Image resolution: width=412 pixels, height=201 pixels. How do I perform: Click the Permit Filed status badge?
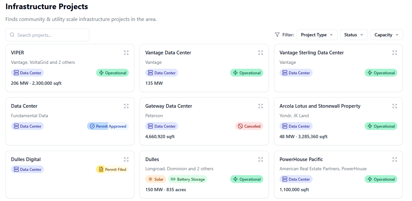112,169
